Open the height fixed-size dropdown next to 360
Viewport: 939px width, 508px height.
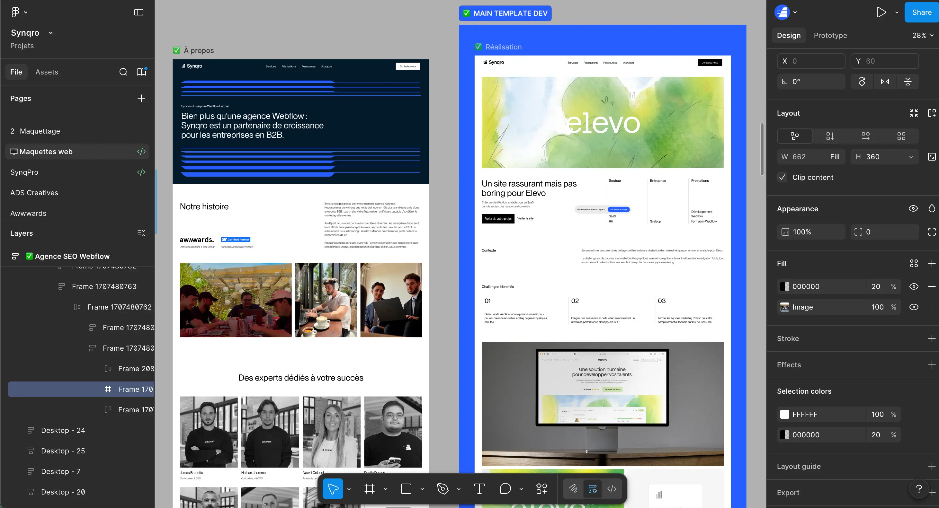click(911, 157)
